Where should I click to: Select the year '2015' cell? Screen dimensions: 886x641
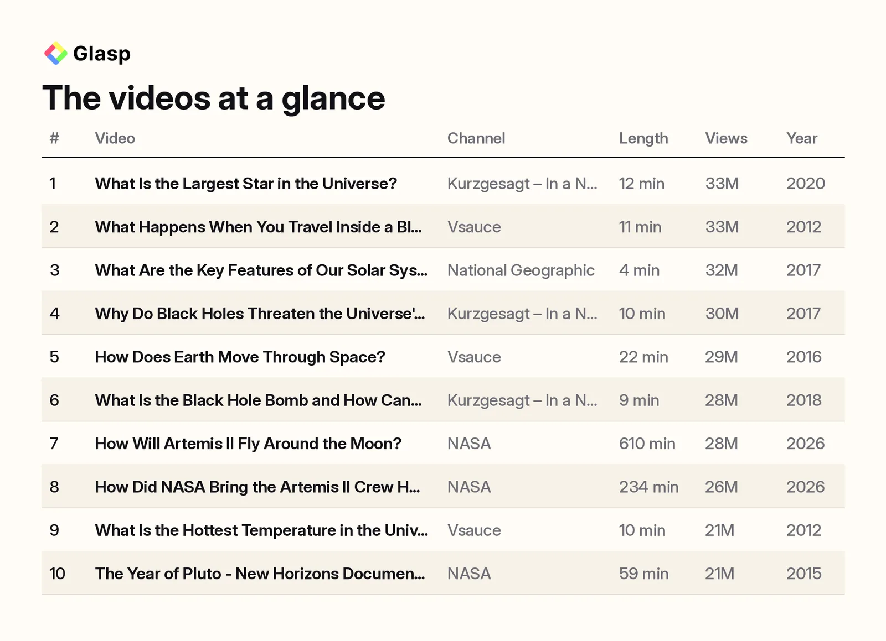[804, 574]
